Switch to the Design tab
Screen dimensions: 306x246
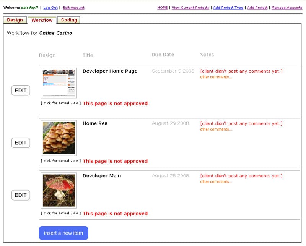15,20
